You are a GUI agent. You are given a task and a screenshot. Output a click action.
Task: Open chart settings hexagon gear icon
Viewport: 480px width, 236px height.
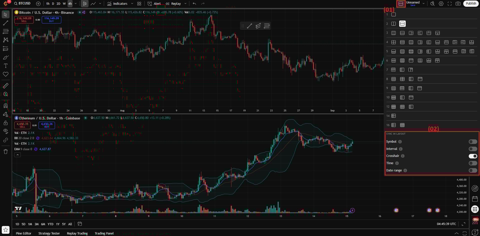coord(441,4)
